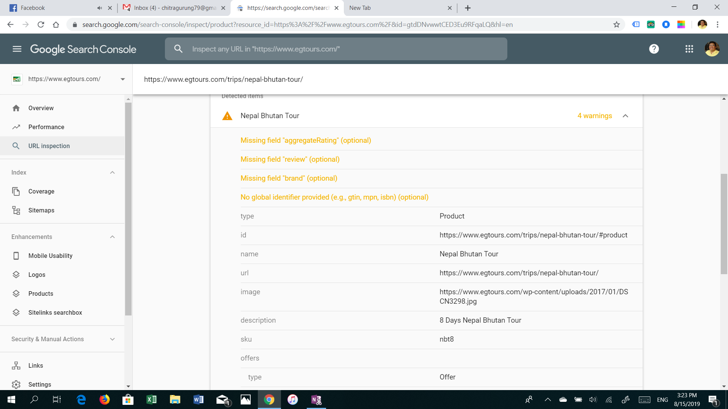Open the Chrome profile avatar in the toolbar
Screen dimensions: 728x409
tap(702, 25)
